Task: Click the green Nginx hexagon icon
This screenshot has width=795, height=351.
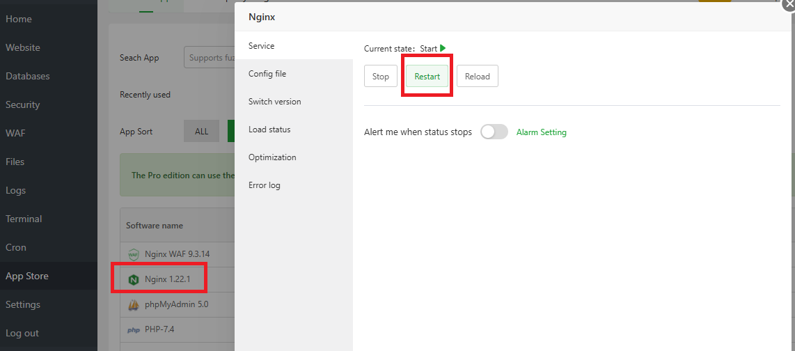Action: (134, 279)
